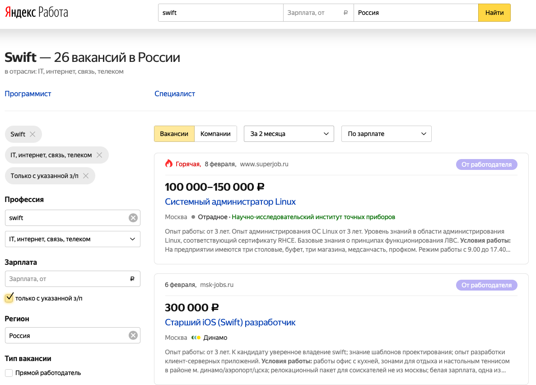This screenshot has height=385, width=536.
Task: Open the За 2 месяца period dropdown
Action: (x=289, y=134)
